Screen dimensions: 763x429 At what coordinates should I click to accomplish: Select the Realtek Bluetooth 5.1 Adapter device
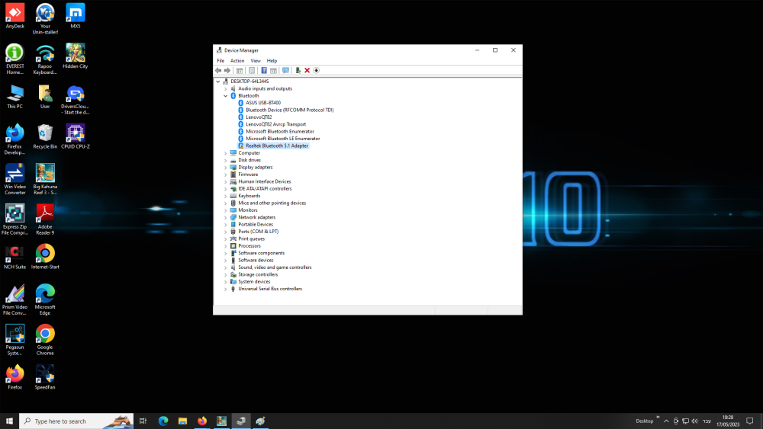276,146
